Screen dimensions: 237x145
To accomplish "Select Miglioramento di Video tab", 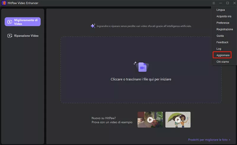I will coord(23,22).
